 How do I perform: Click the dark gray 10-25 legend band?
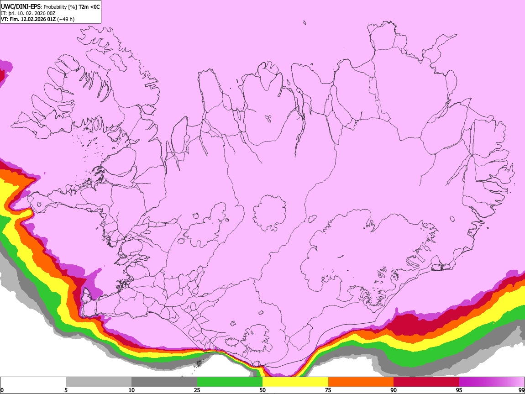click(x=164, y=382)
